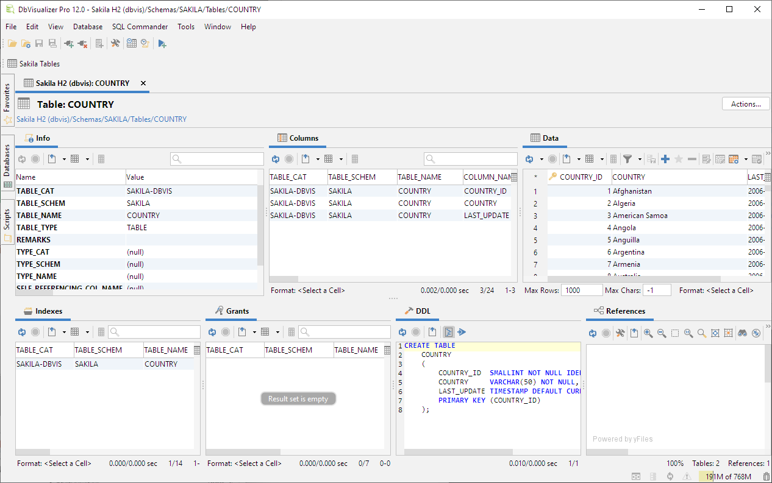Click the blue plus icon in the Data toolbar
The image size is (772, 483).
pos(665,159)
